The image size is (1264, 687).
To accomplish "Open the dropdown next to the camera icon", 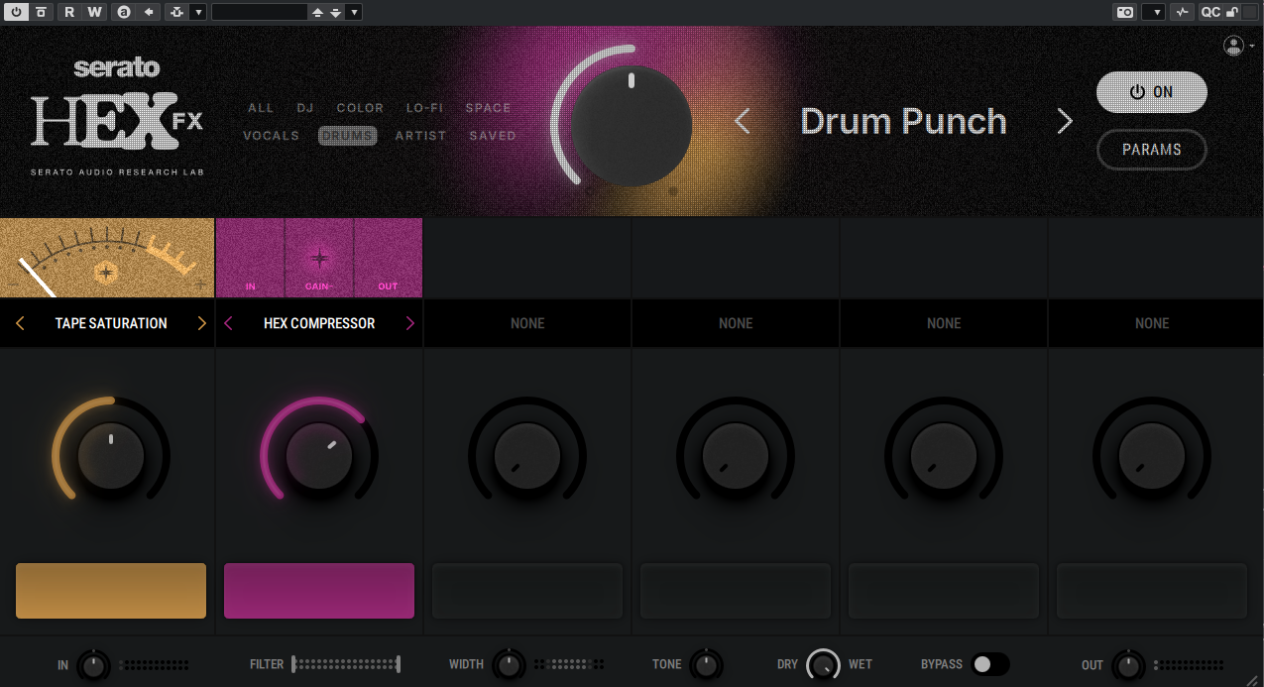I will click(x=1154, y=12).
